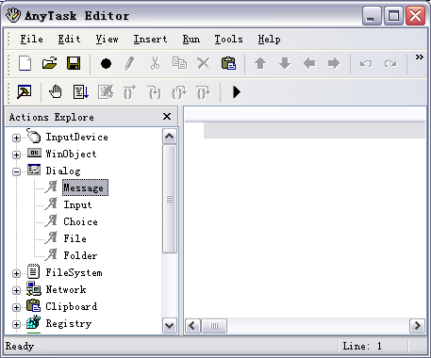
Task: Click the step-into list icon with blue arrow
Action: [x=81, y=92]
